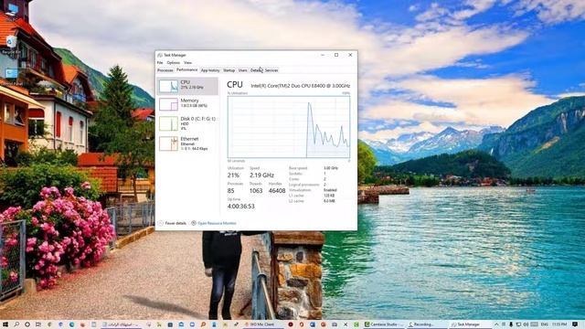Select the CPU graph thumbnail in sidebar
The image size is (585, 329).
coord(168,86)
